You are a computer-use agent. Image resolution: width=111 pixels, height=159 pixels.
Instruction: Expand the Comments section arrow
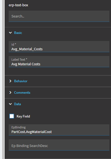[x=10, y=93]
